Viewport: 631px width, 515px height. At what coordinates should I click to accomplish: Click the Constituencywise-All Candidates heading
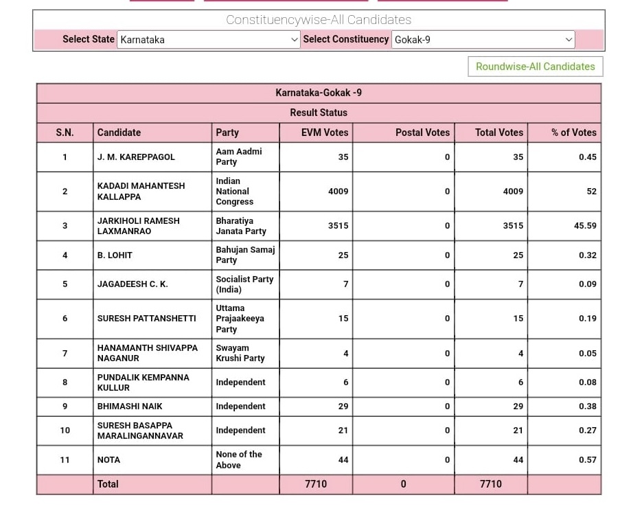[319, 20]
